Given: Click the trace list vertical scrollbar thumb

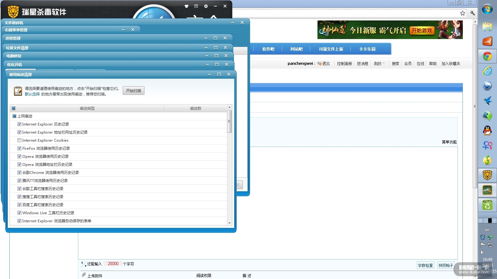Looking at the screenshot, I should [230, 121].
